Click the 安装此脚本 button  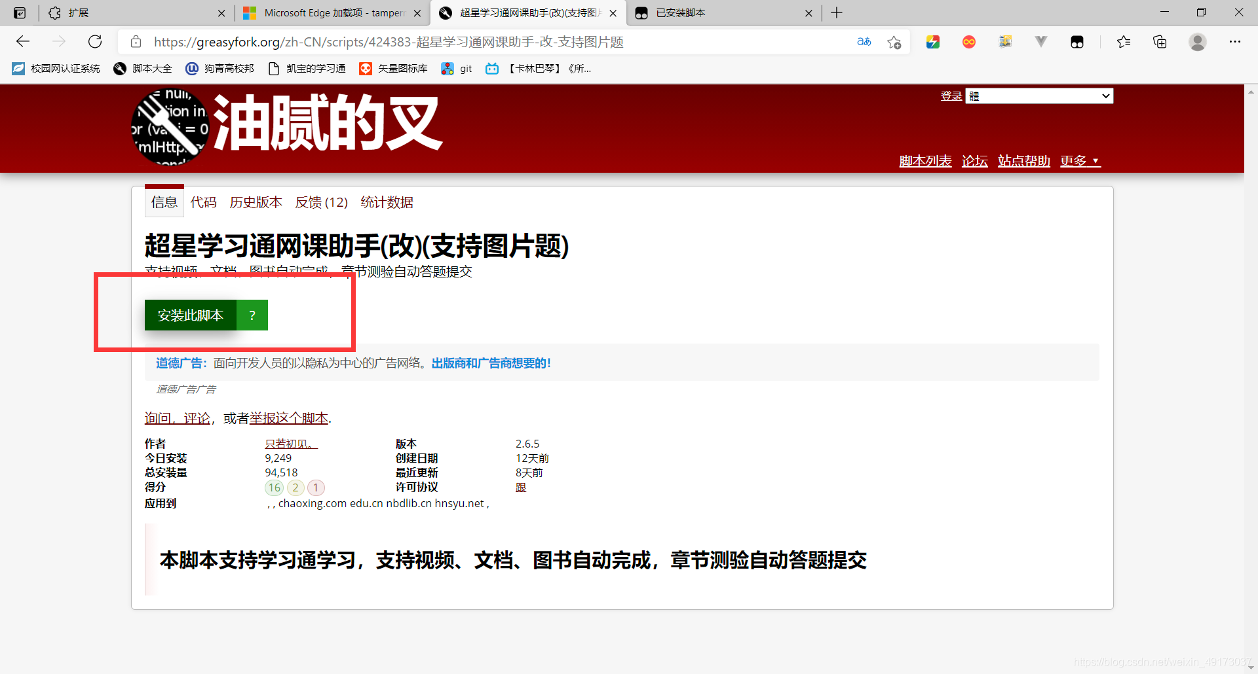click(x=191, y=315)
